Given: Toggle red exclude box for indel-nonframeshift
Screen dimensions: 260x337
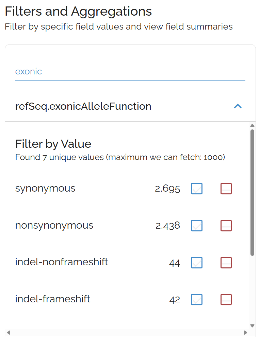Looking at the screenshot, I should 226,263.
